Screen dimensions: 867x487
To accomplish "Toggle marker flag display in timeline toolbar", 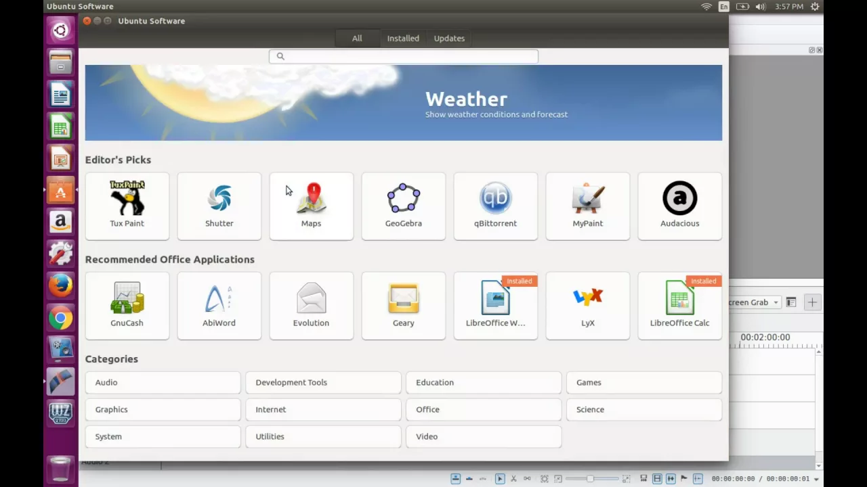I will click(x=684, y=479).
